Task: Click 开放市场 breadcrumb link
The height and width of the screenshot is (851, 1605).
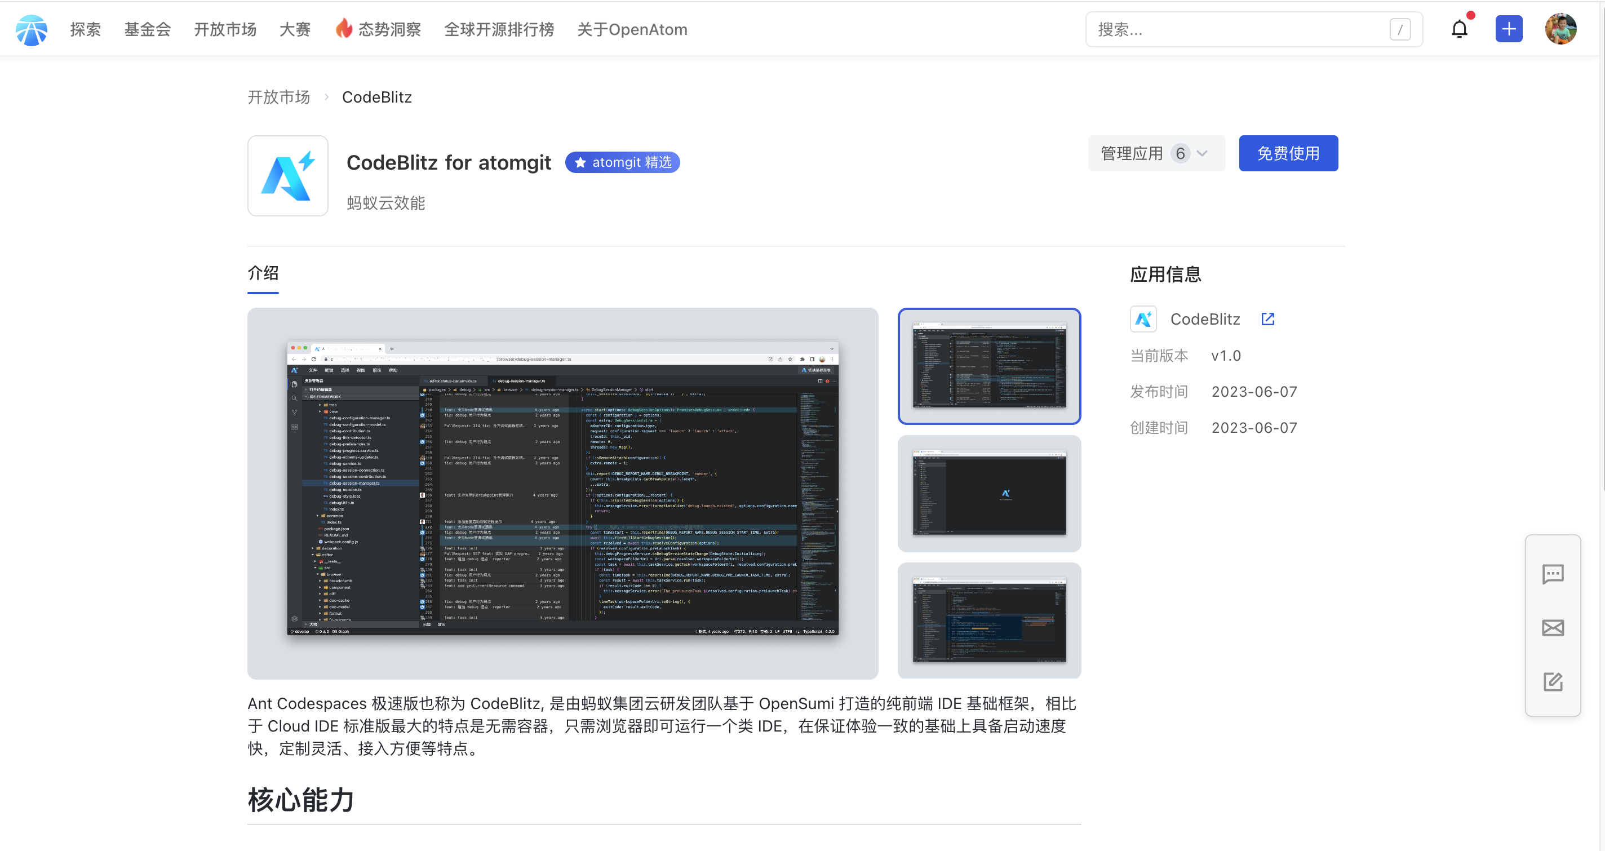Action: pos(278,97)
